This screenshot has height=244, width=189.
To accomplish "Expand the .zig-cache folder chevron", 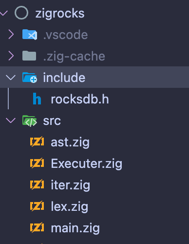I will (11, 56).
